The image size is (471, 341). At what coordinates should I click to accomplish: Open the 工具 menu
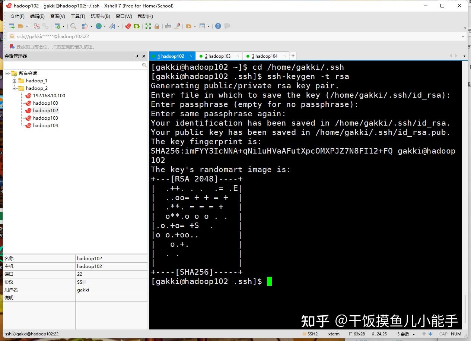tap(77, 16)
